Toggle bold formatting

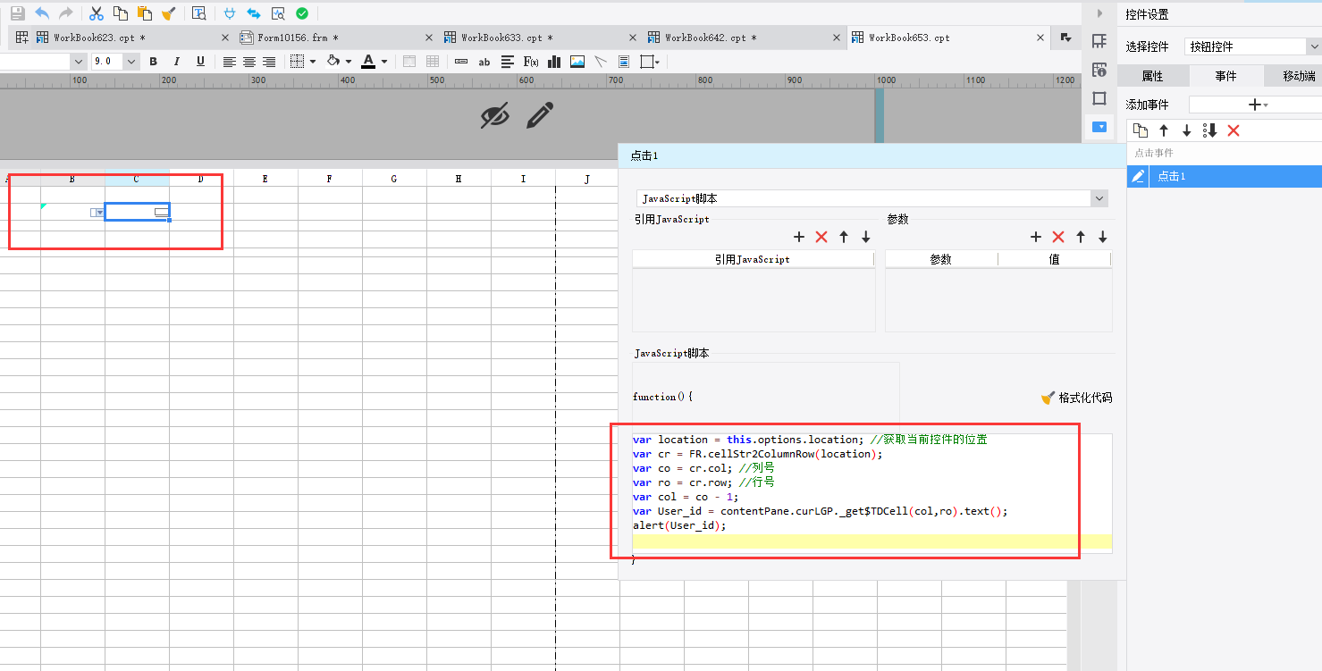[153, 62]
